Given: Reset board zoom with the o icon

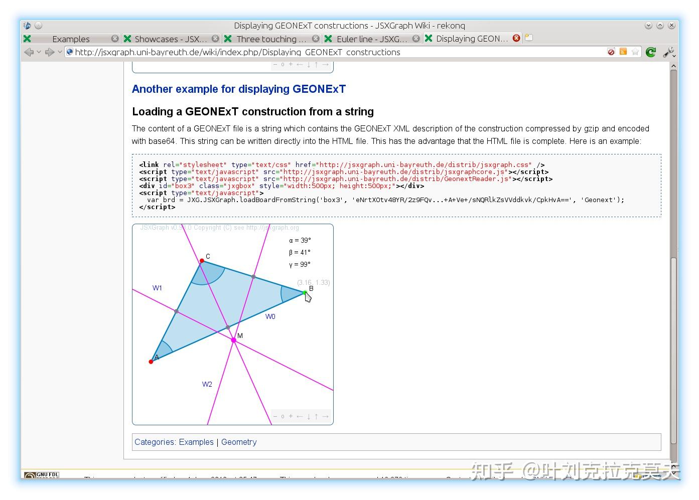Looking at the screenshot, I should 283,416.
